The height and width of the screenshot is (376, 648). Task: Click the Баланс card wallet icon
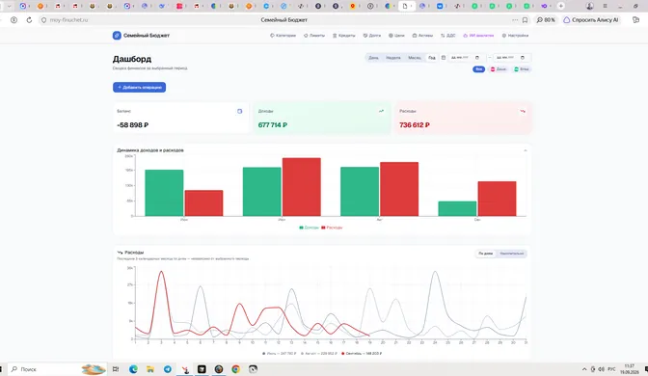240,111
